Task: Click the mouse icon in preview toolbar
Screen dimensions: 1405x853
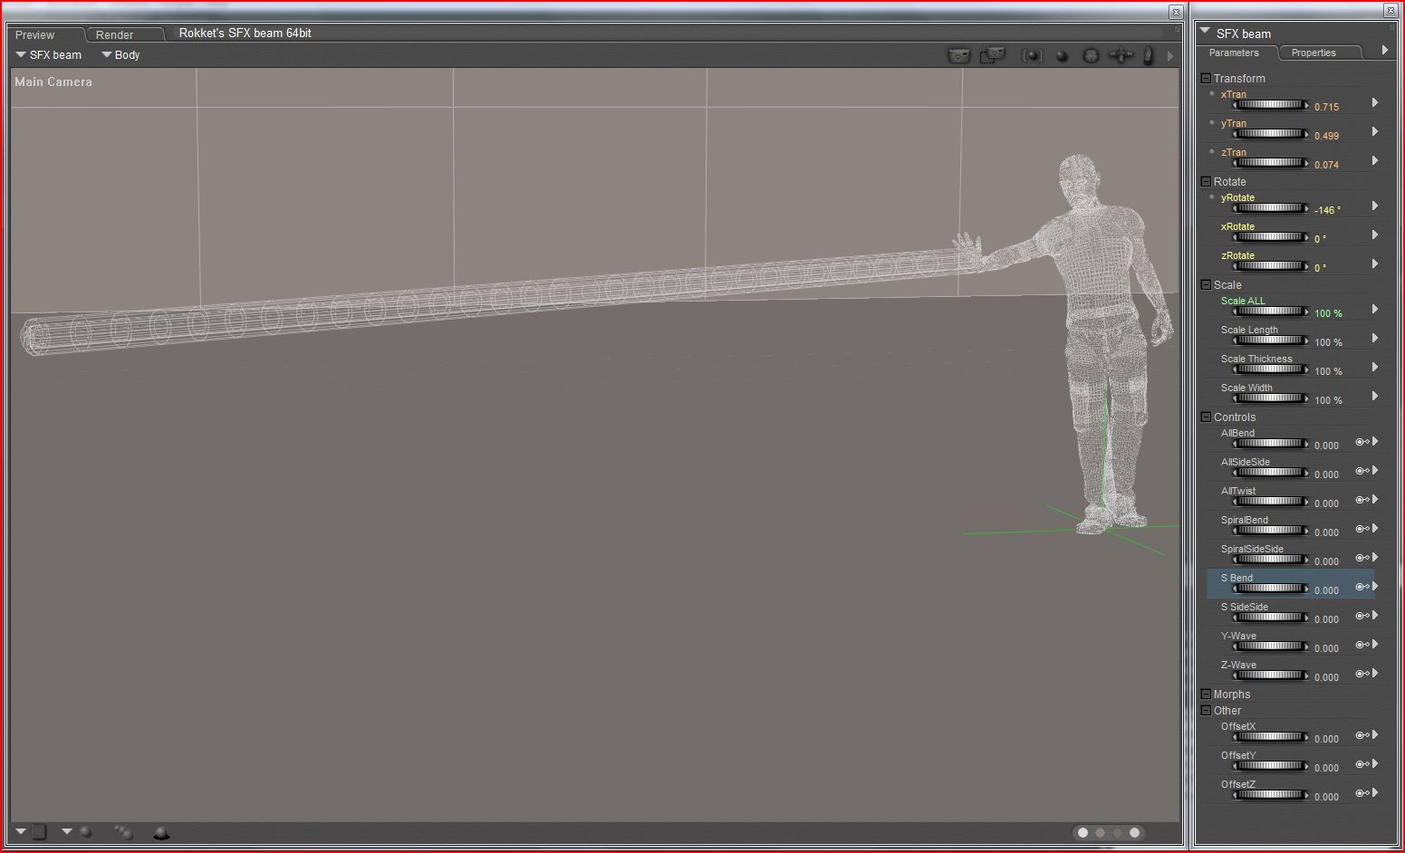Action: tap(1149, 56)
